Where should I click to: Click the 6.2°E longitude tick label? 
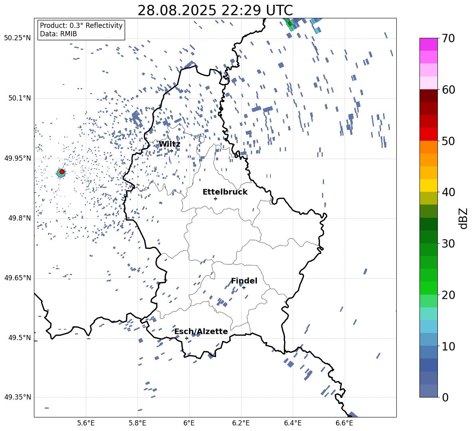(x=241, y=423)
